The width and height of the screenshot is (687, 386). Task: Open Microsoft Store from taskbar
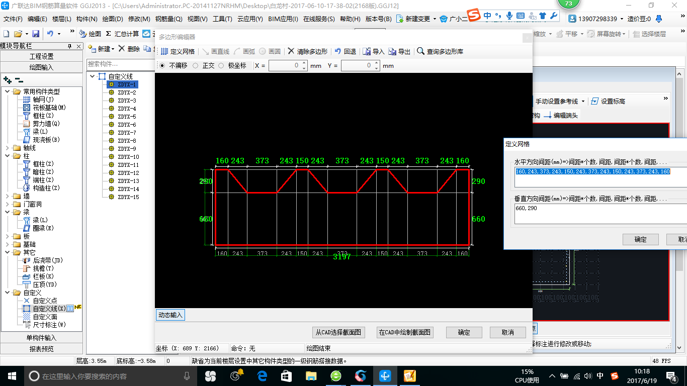tap(287, 375)
